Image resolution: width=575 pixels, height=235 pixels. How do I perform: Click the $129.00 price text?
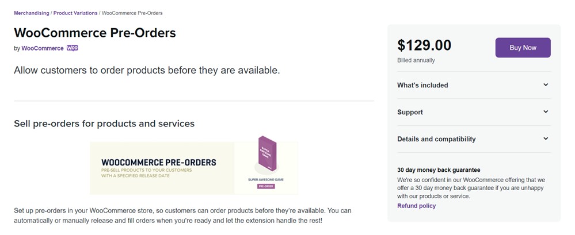pyautogui.click(x=424, y=45)
